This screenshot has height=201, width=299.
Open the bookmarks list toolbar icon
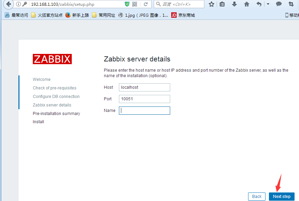pos(222,4)
